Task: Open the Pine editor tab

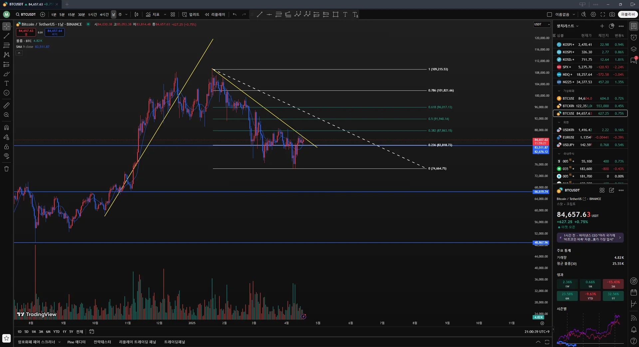Action: [76, 342]
